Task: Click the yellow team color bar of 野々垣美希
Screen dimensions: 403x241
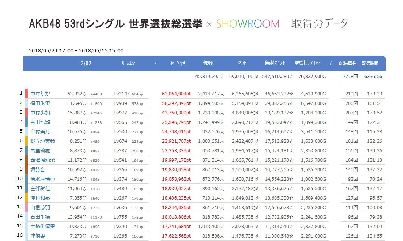Action: coord(26,141)
